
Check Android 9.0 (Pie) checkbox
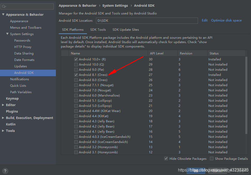click(76, 70)
